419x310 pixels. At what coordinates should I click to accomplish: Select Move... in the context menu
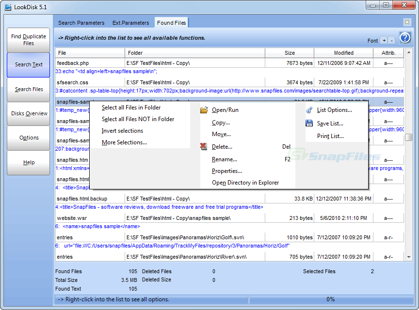(221, 134)
